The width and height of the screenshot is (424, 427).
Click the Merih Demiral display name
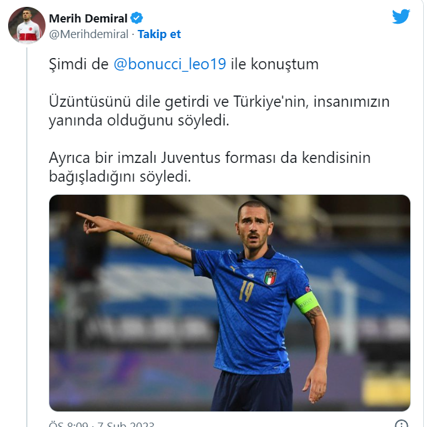[88, 19]
